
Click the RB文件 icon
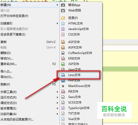(x=63, y=91)
